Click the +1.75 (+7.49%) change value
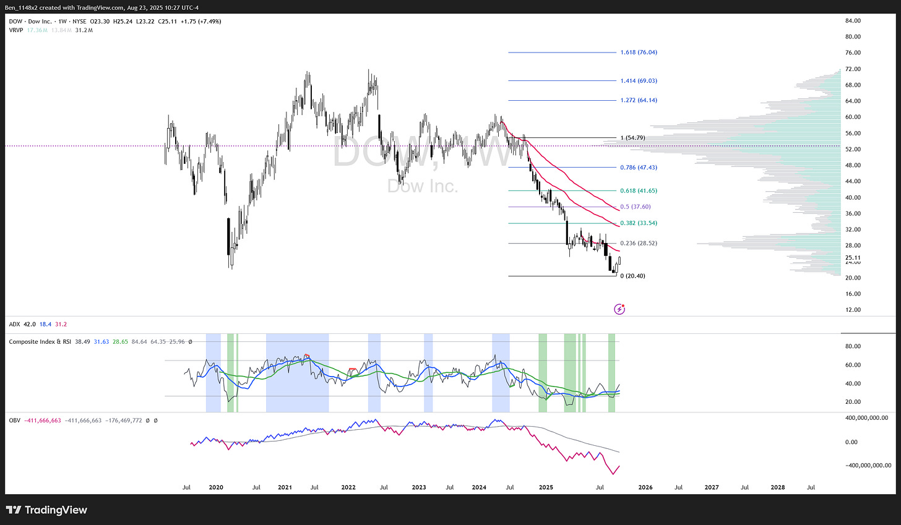Viewport: 901px width, 525px height. click(x=200, y=21)
